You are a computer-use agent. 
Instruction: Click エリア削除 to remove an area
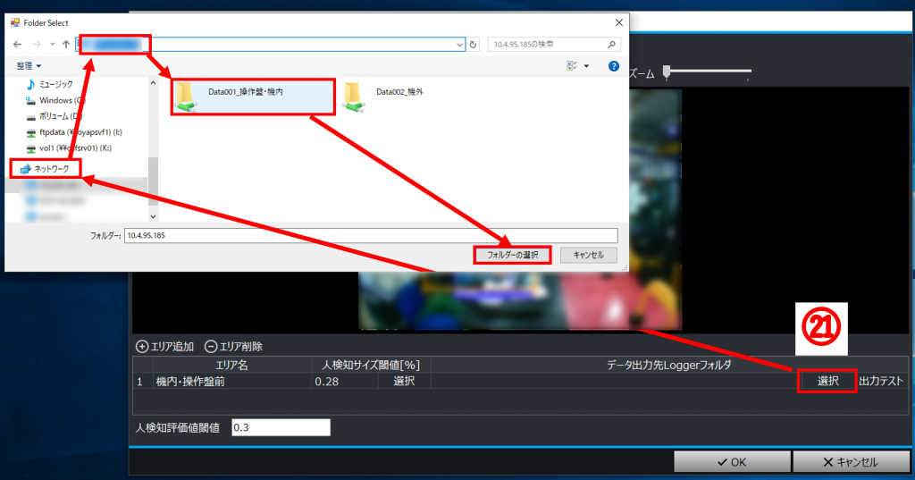pos(233,346)
